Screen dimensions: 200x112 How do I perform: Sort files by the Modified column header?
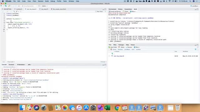pyautogui.click(x=185, y=51)
